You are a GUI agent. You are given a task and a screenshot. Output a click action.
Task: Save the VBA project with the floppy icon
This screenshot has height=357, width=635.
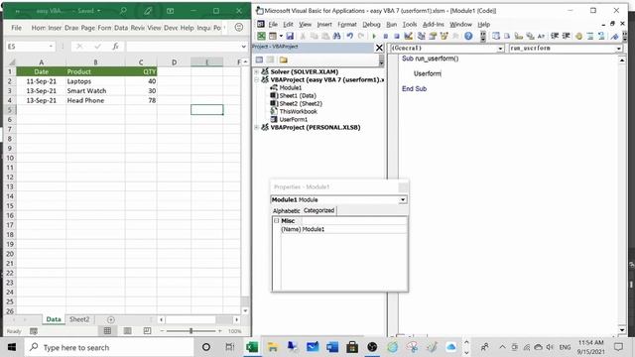[290, 36]
